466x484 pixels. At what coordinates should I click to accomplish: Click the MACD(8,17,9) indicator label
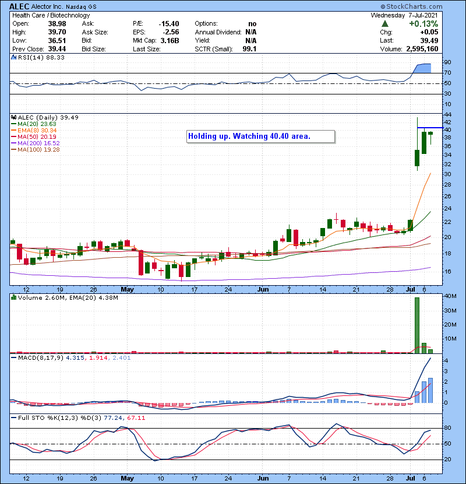click(41, 358)
